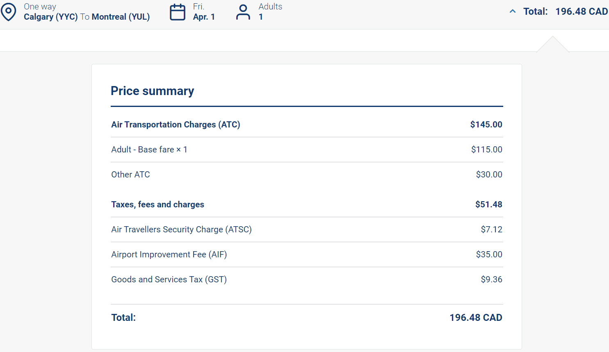Click the Other ATC line item
The image size is (609, 352).
click(130, 175)
